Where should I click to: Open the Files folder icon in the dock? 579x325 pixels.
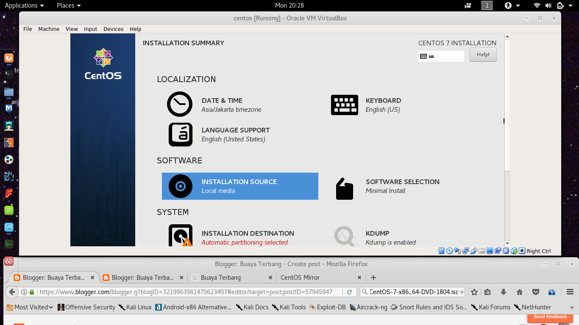click(9, 92)
